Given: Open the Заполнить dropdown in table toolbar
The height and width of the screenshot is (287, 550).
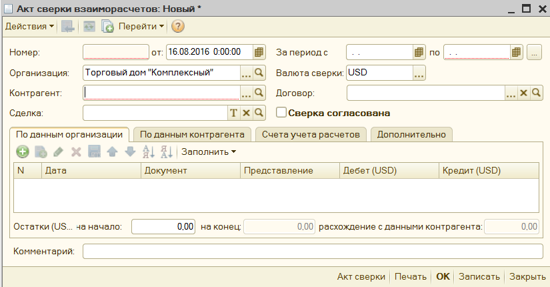Looking at the screenshot, I should (x=209, y=152).
